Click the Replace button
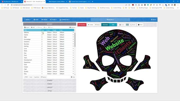The image size is (180, 101). 44,77
